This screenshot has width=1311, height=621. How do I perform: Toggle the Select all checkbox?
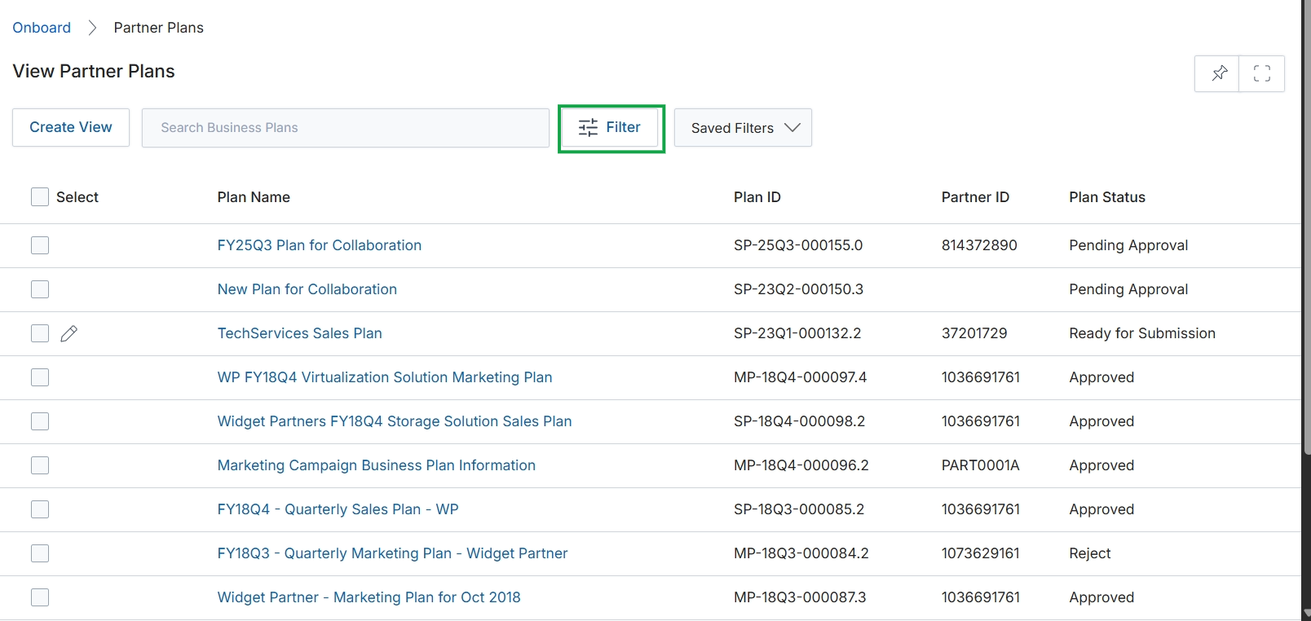[40, 196]
